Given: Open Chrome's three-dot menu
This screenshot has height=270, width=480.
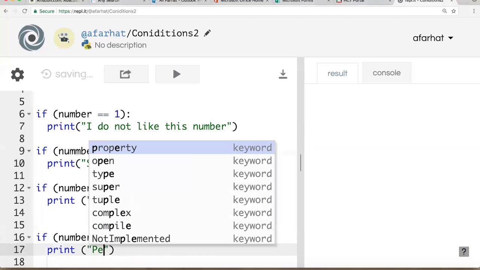Looking at the screenshot, I should point(475,11).
